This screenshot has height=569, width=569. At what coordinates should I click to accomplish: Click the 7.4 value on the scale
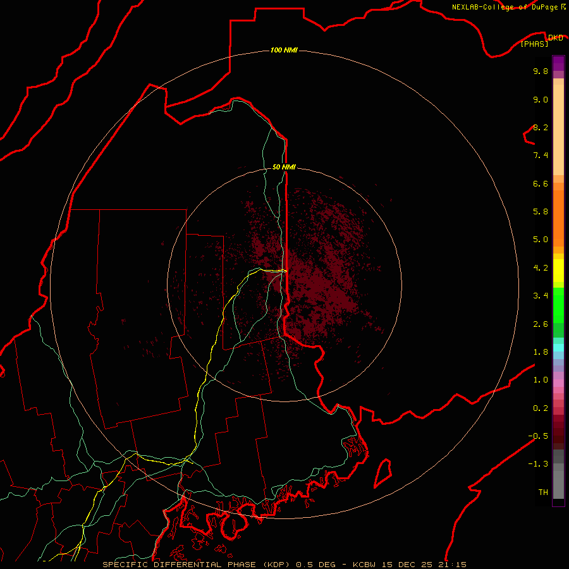[x=541, y=156]
